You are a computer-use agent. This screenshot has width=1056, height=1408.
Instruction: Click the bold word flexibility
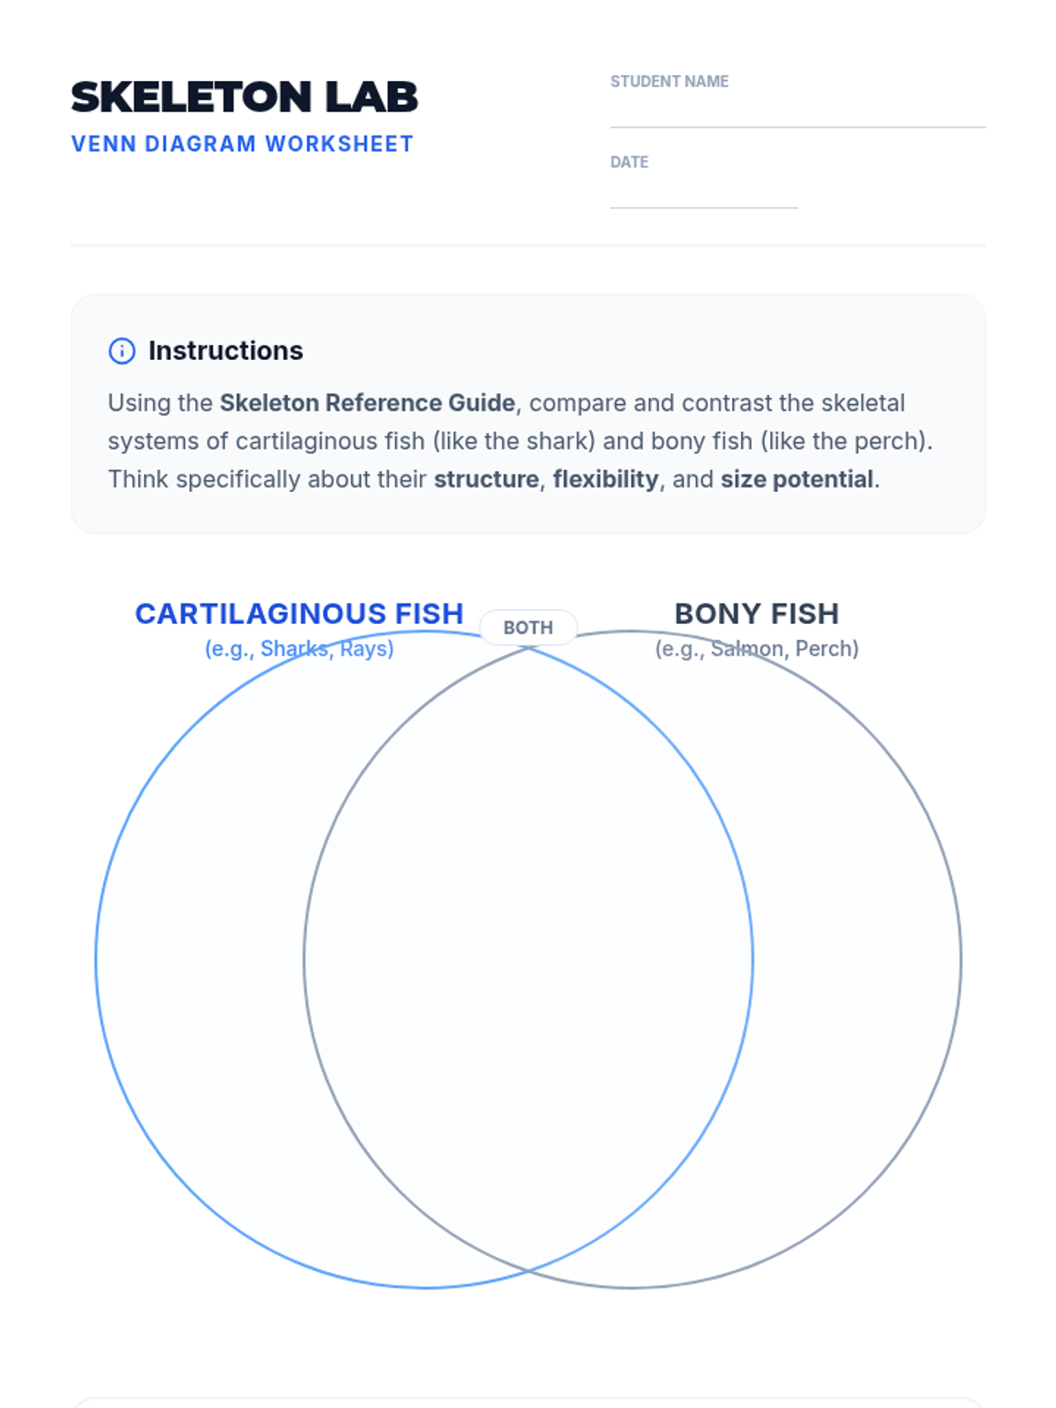click(605, 480)
